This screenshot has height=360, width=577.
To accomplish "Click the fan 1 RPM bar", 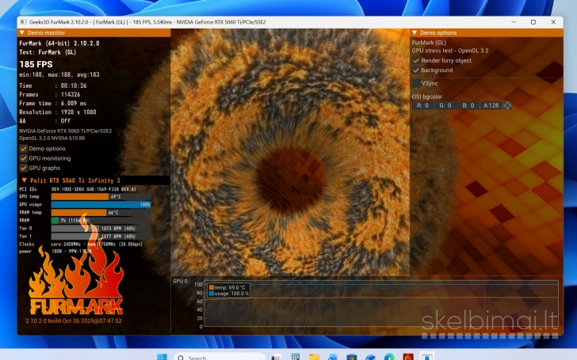I will [x=101, y=237].
